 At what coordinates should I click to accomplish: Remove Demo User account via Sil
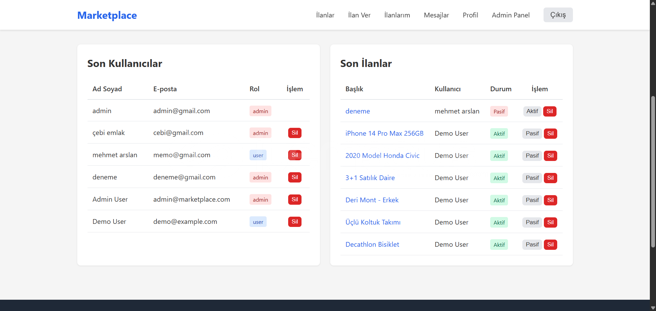[294, 222]
